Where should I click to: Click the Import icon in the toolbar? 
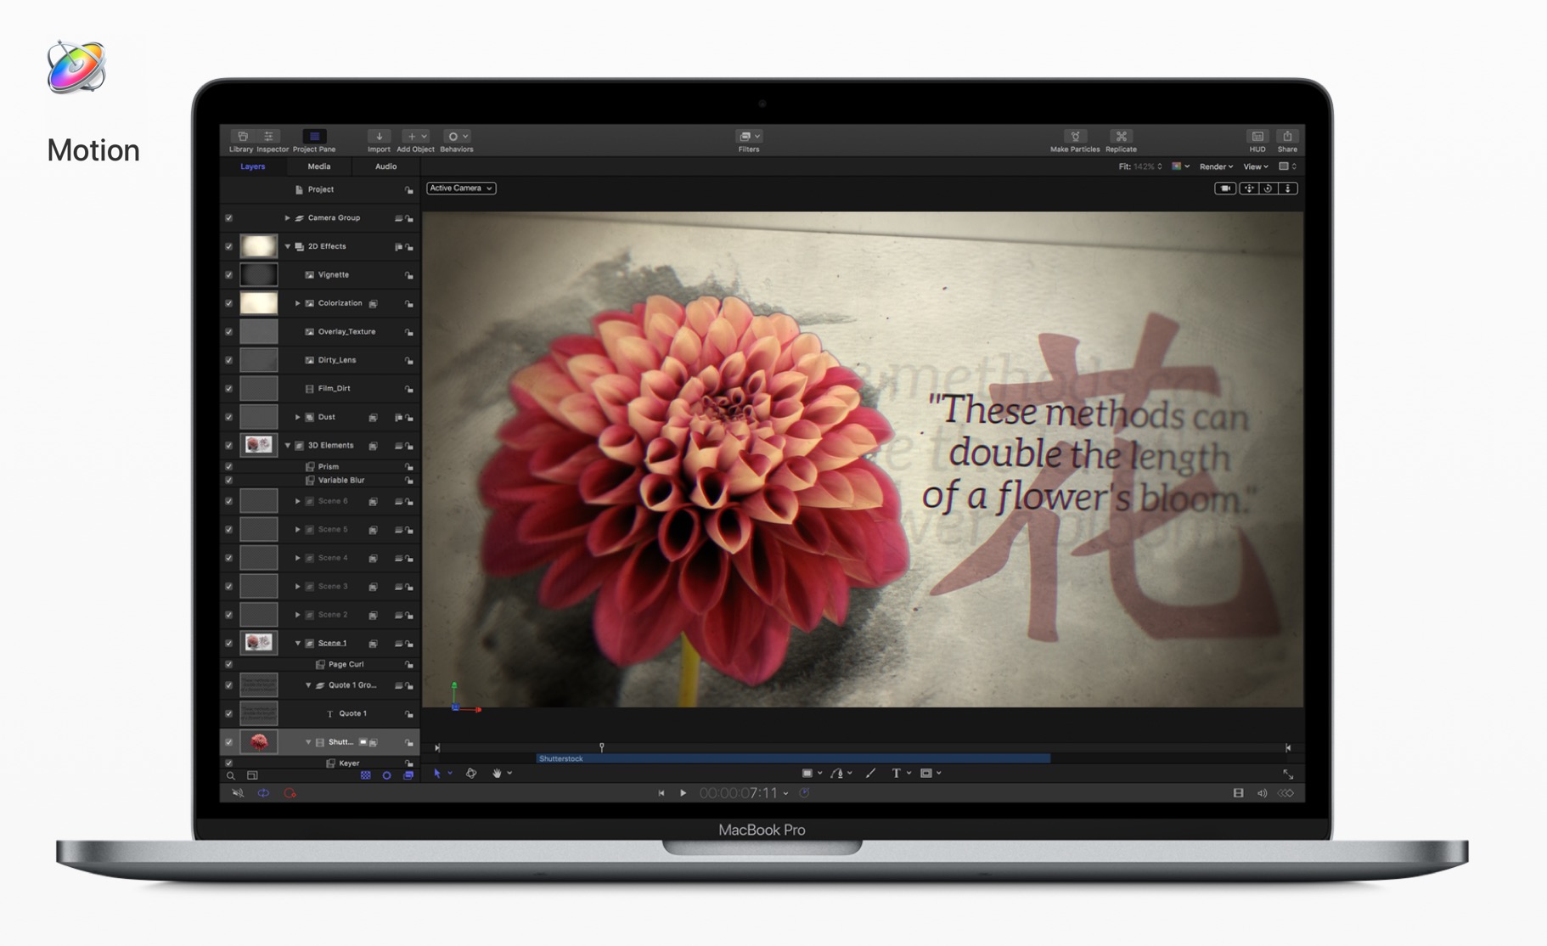[379, 138]
